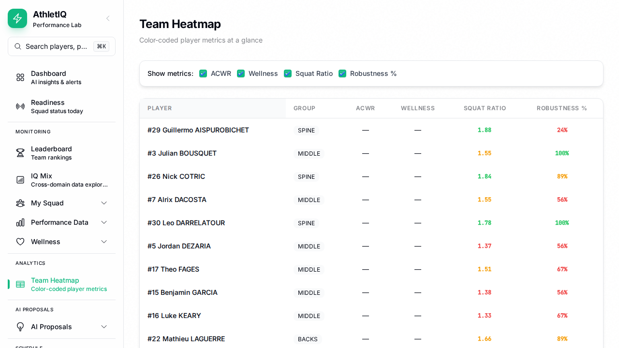Screen dimensions: 619x348
Task: Sort by the PLAYER column header
Action: pos(160,108)
